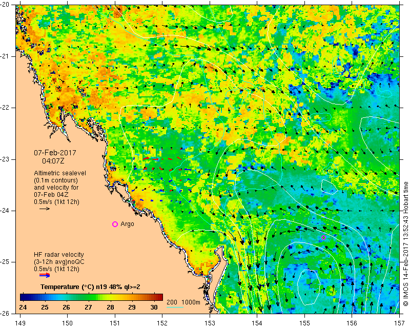410x328 pixels.
Task: Click the -25 latitude axis label
Action: [x=5, y=262]
